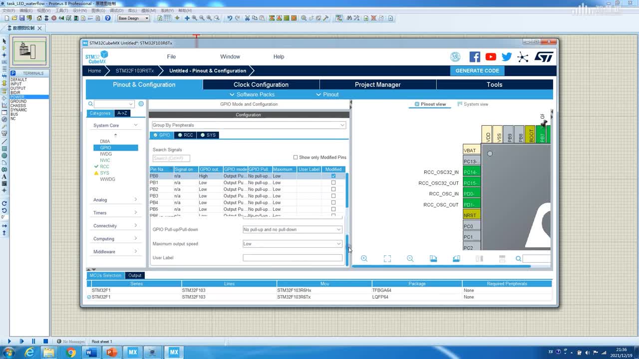The image size is (639, 359).
Task: Open the Group By Peripherals dropdown
Action: coord(249,125)
